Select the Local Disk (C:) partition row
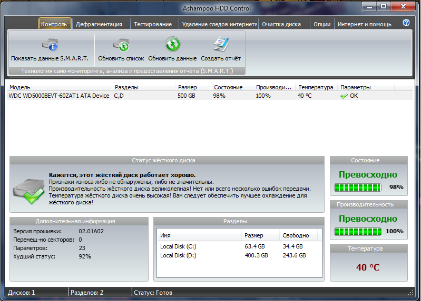This screenshot has height=301, width=421. point(239,246)
